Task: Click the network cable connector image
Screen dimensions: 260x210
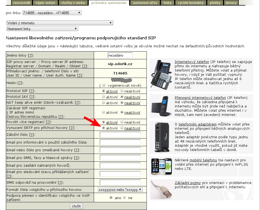Action: (161, 190)
